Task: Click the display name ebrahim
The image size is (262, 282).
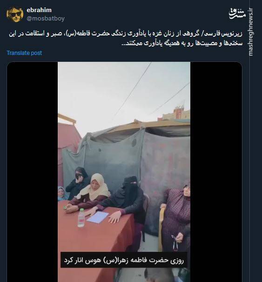Action: [39, 10]
